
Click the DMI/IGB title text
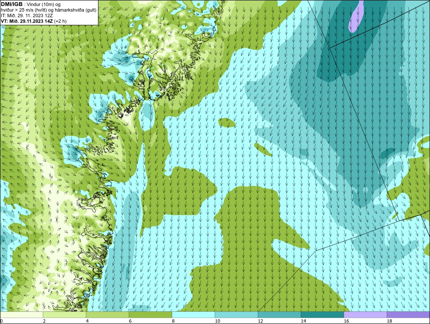pyautogui.click(x=12, y=4)
